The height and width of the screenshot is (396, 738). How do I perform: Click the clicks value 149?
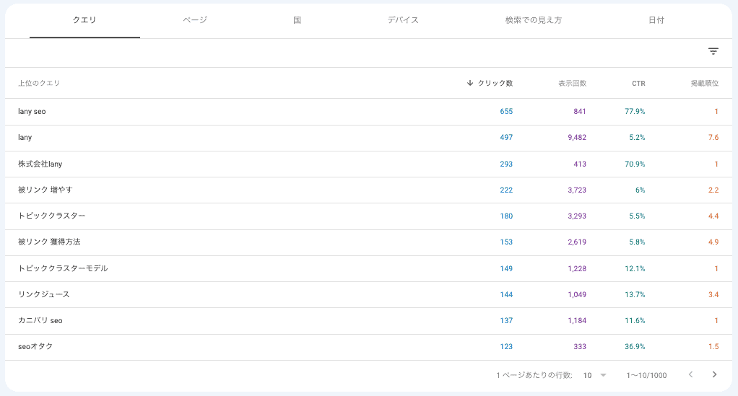tap(506, 268)
